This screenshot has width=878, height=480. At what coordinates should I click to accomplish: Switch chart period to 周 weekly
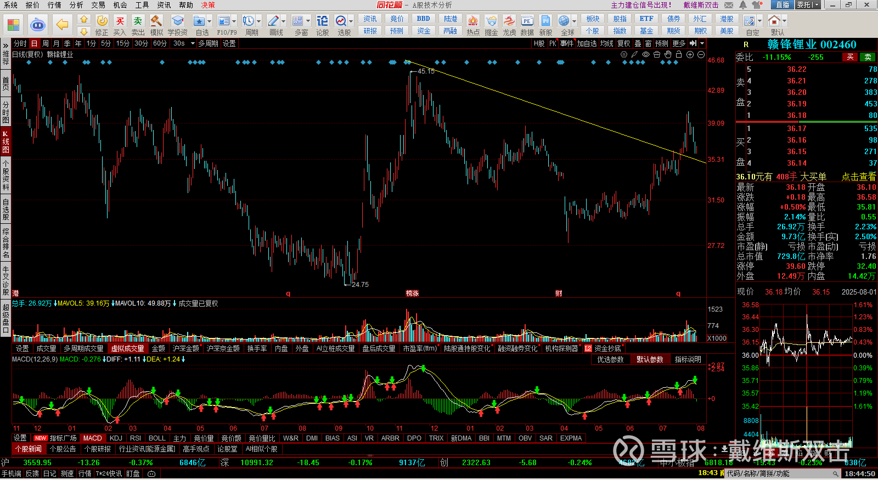(x=46, y=43)
